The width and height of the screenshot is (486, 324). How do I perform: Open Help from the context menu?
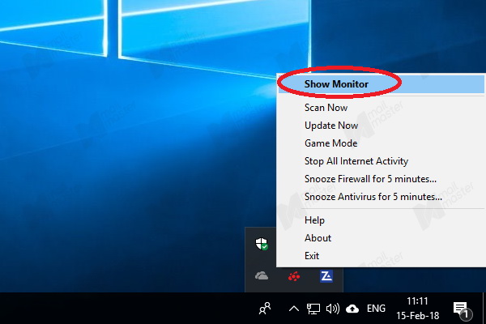382,220
